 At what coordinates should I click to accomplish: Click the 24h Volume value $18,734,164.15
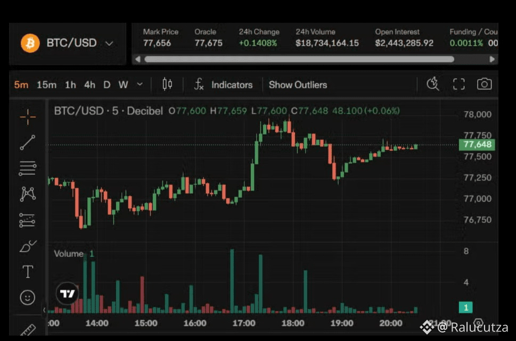click(x=327, y=43)
